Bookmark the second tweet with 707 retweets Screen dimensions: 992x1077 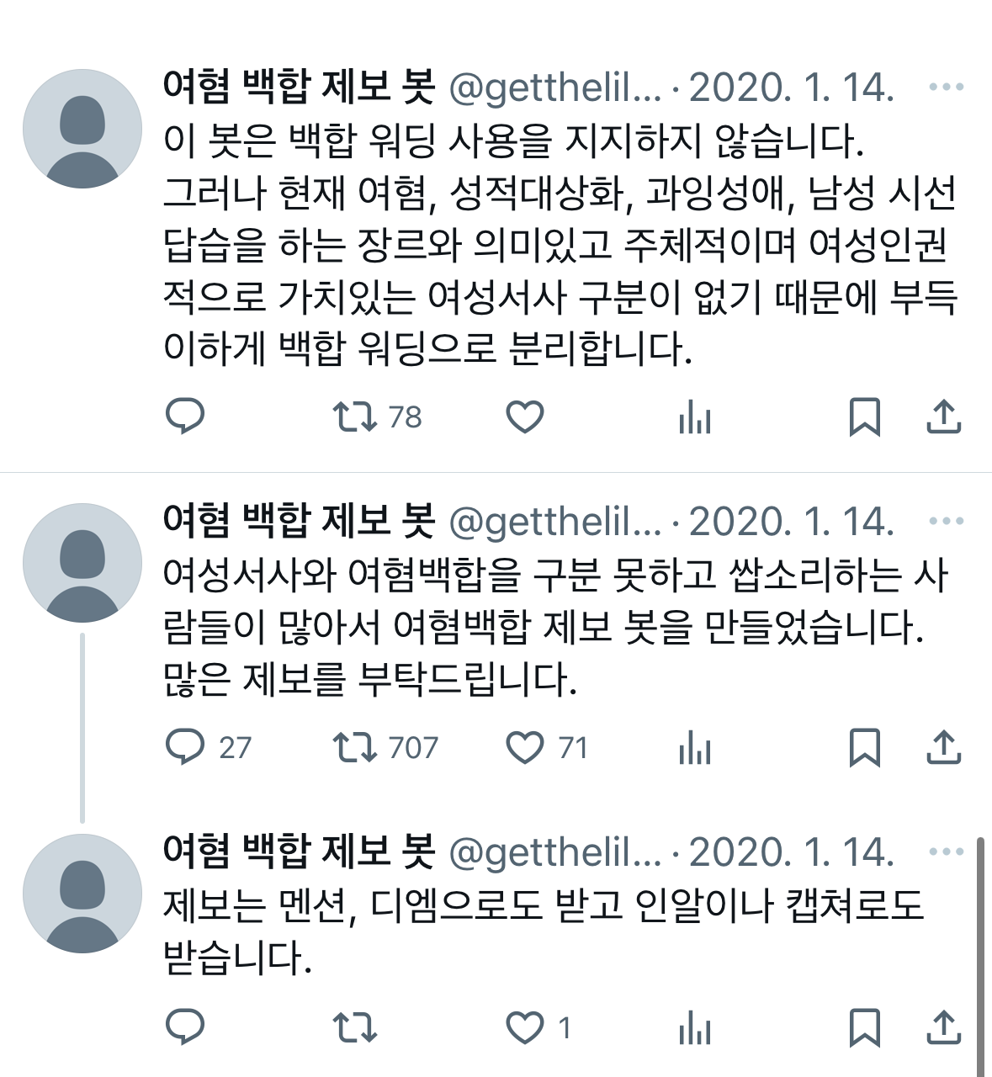pos(867,745)
